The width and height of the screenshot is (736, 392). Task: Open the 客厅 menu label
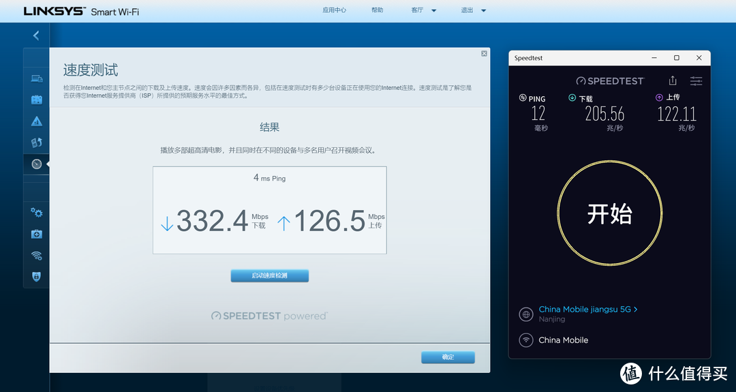click(417, 10)
